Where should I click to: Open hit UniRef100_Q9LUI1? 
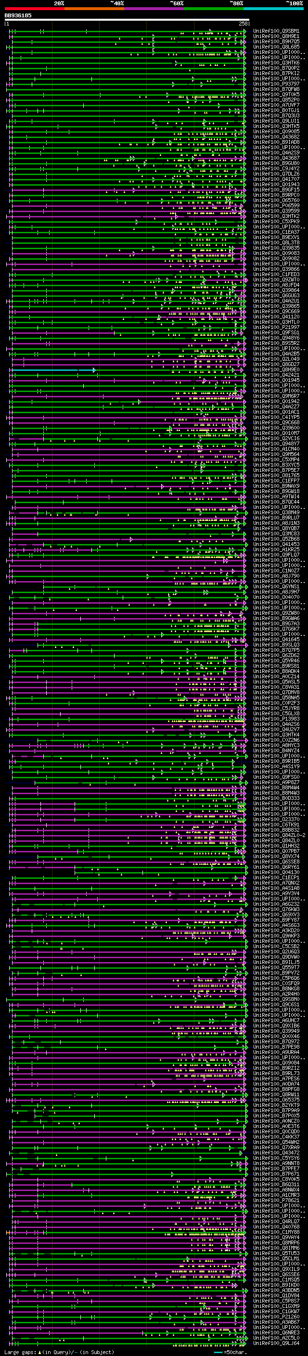(276, 121)
